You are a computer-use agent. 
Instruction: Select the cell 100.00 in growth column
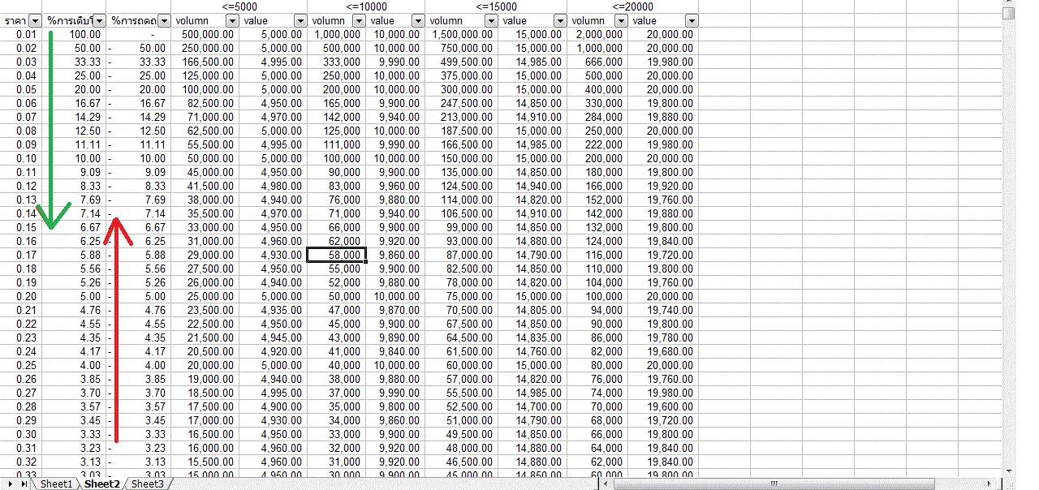pyautogui.click(x=75, y=34)
